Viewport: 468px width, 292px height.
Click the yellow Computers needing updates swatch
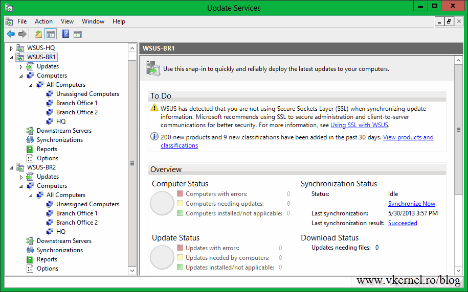coord(180,204)
